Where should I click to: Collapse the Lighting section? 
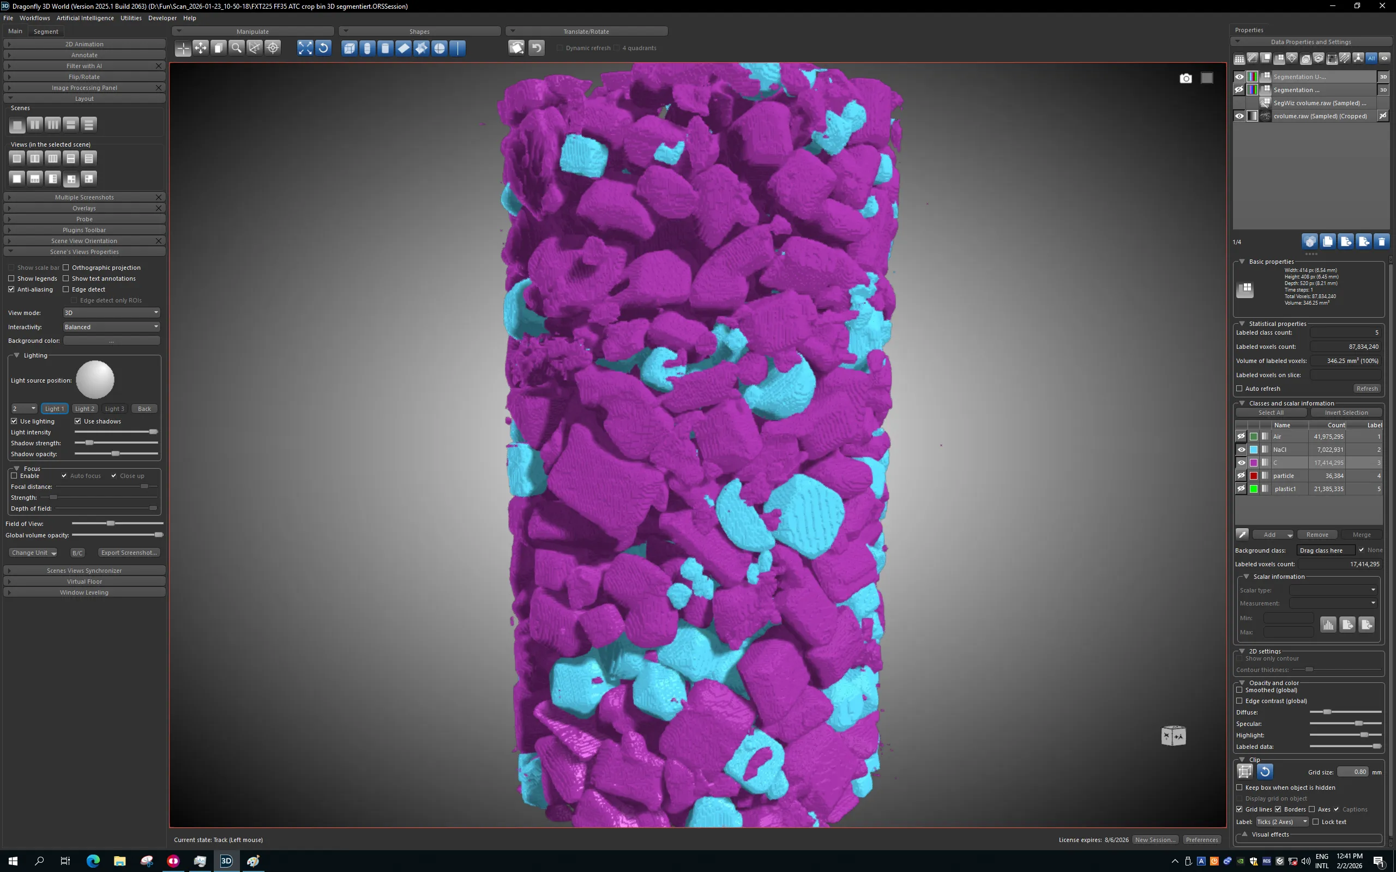[x=17, y=355]
